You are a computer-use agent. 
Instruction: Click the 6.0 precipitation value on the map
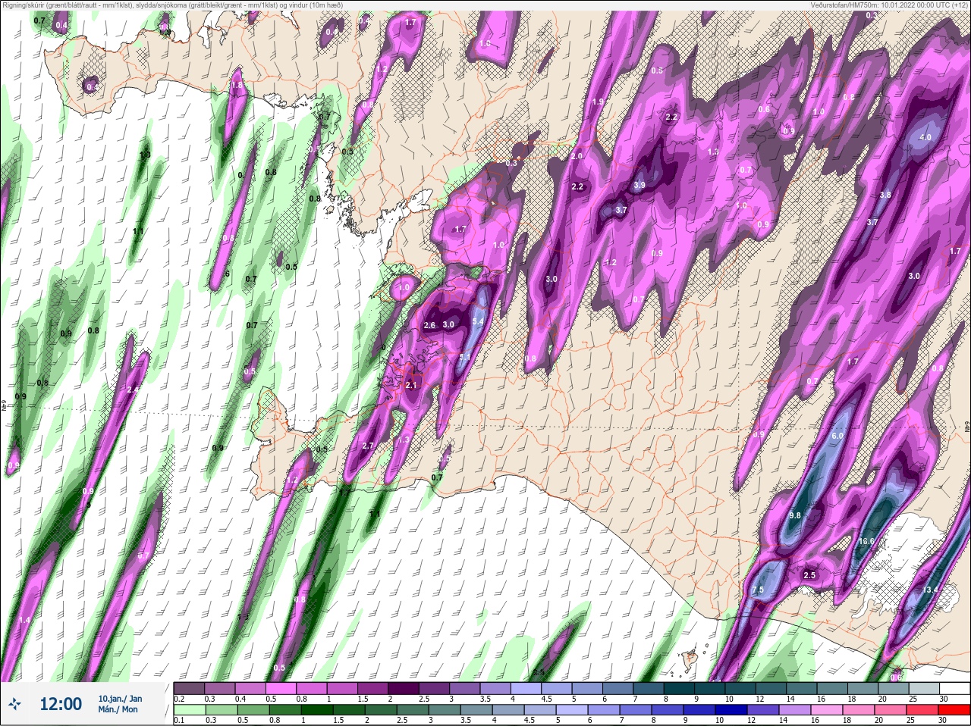[837, 437]
